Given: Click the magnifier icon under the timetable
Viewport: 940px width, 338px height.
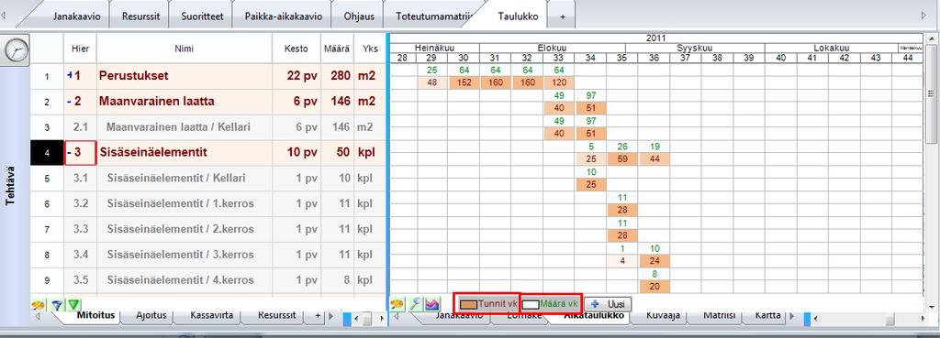Looking at the screenshot, I should point(415,304).
